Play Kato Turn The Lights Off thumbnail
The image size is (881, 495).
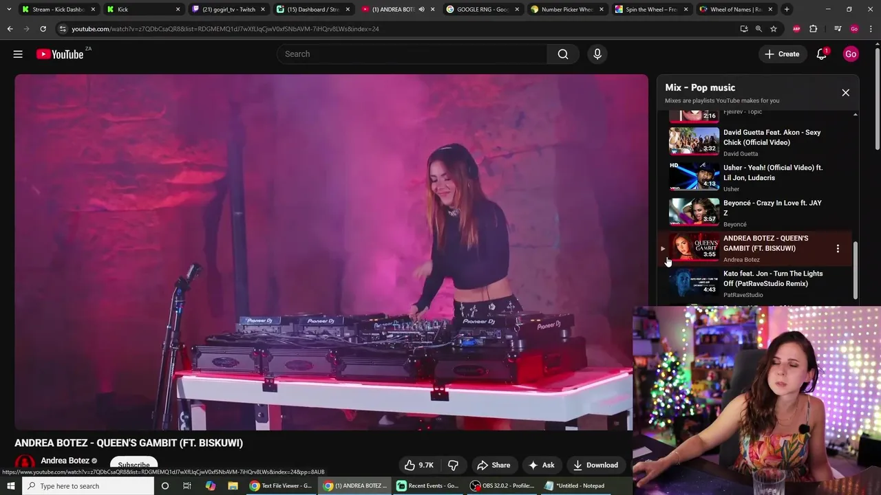[x=694, y=282]
